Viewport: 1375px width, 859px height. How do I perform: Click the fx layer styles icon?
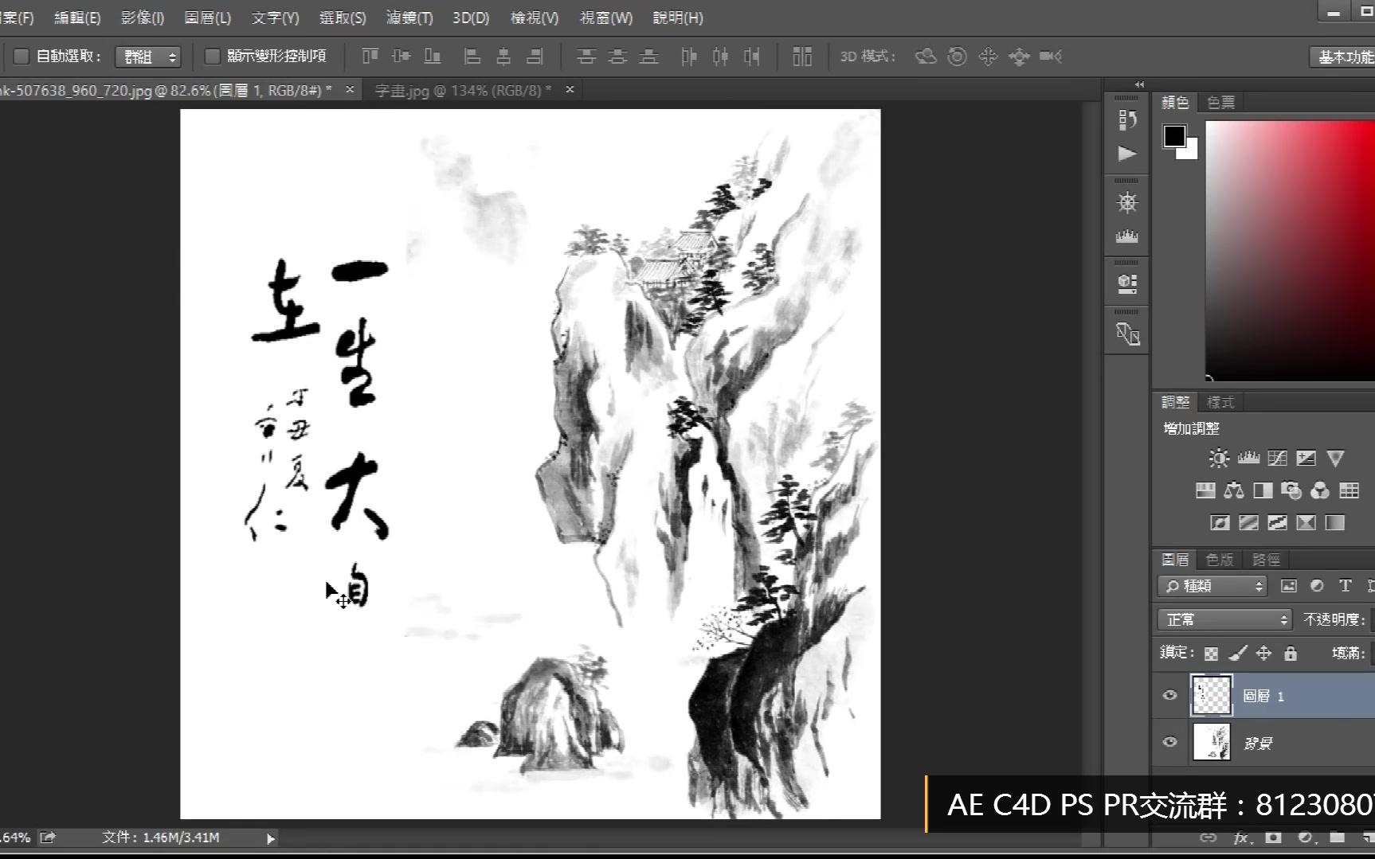point(1241,838)
